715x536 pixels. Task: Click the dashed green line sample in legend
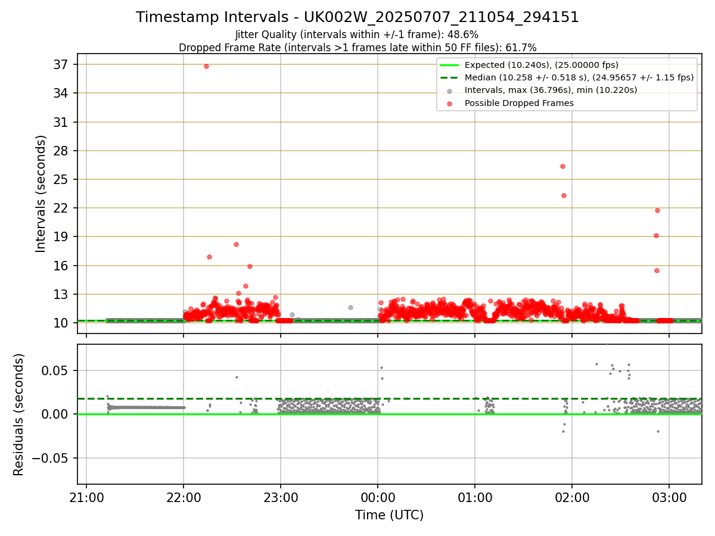pyautogui.click(x=449, y=77)
